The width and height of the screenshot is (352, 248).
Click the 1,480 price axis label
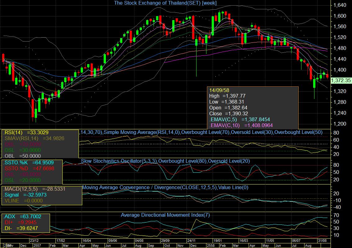click(340, 48)
